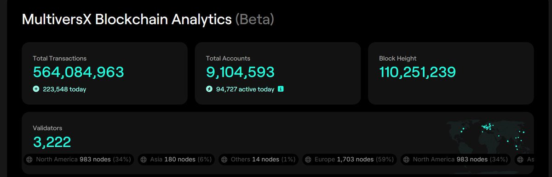Open the info icon after active today
Viewport: 552px width, 177px height.
point(281,89)
